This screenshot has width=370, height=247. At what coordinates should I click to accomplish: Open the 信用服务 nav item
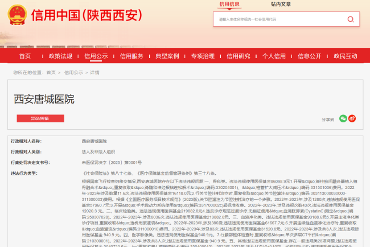click(131, 56)
